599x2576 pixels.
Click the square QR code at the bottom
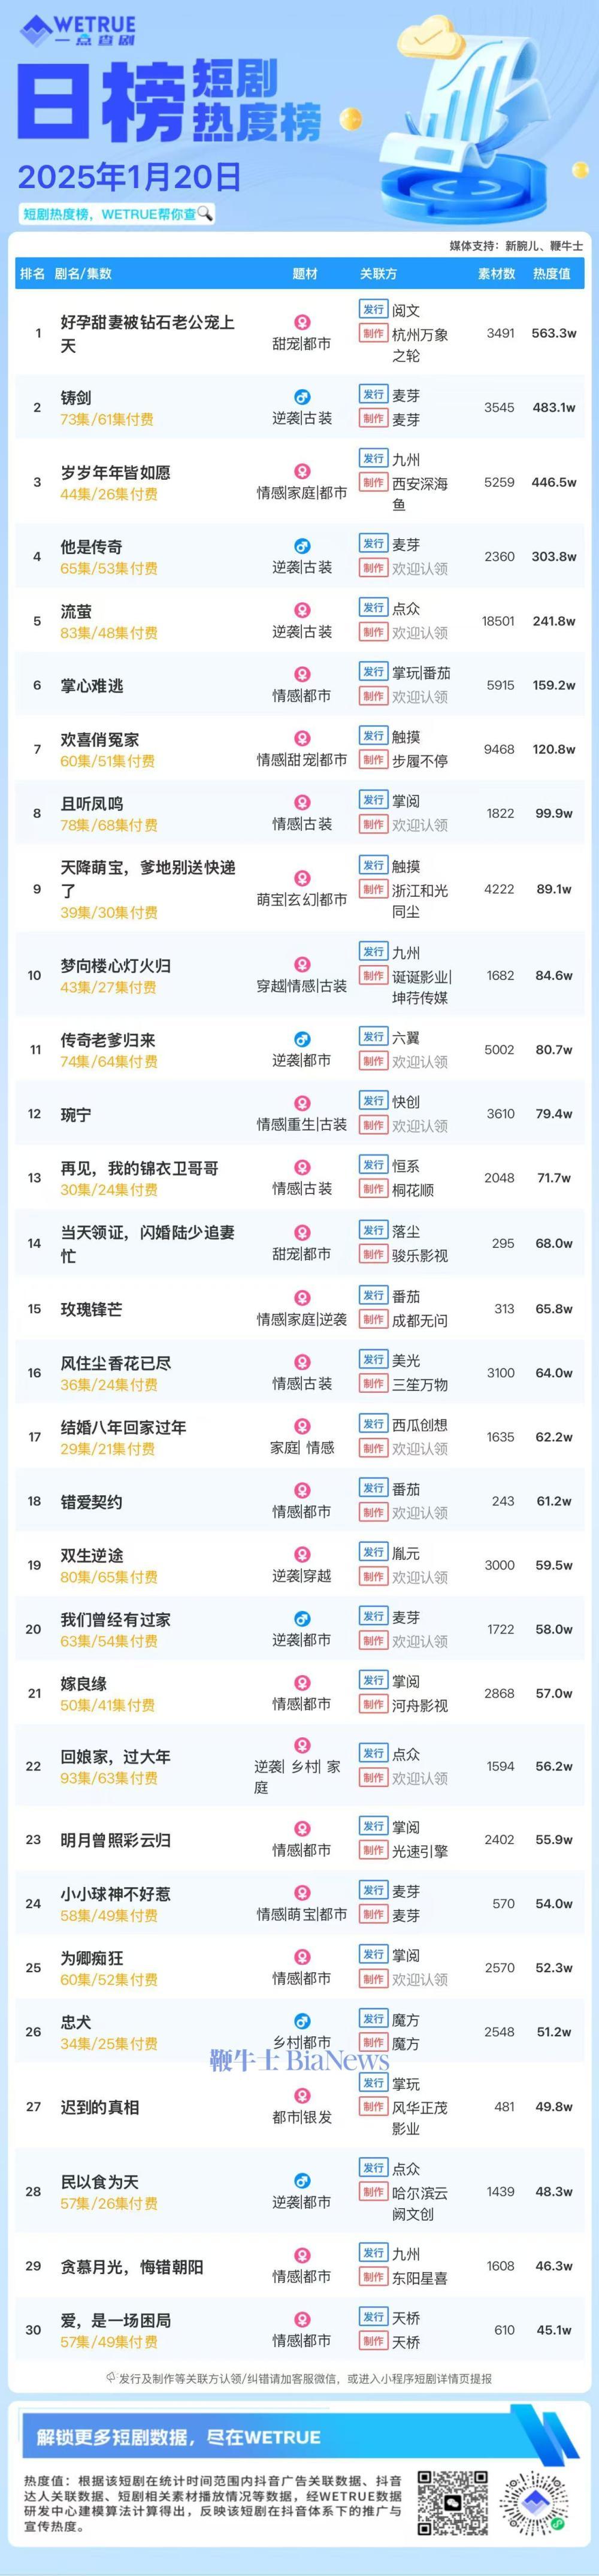click(453, 2504)
